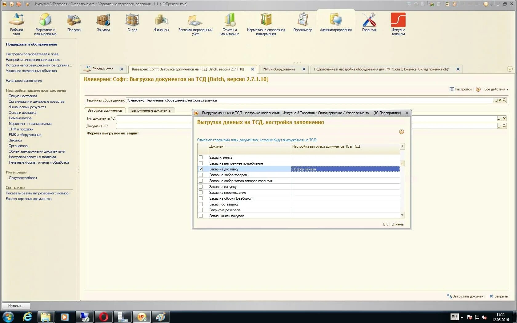The width and height of the screenshot is (517, 323).
Task: Click scroll up arrow in document list
Action: [402, 146]
